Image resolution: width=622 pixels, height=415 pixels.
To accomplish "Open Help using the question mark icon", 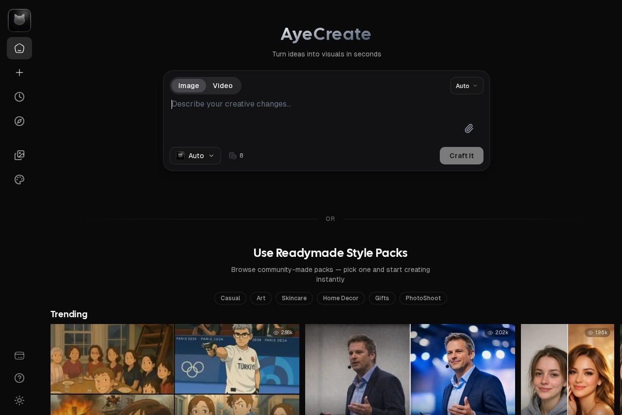I will pyautogui.click(x=19, y=378).
